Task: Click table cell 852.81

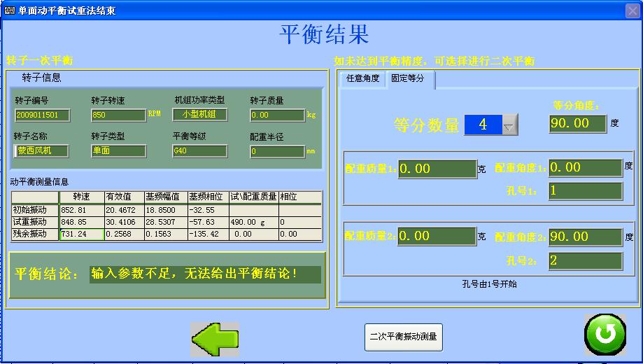Action: click(82, 210)
